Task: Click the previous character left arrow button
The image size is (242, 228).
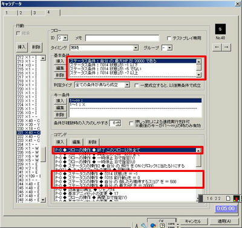Action: (217, 47)
